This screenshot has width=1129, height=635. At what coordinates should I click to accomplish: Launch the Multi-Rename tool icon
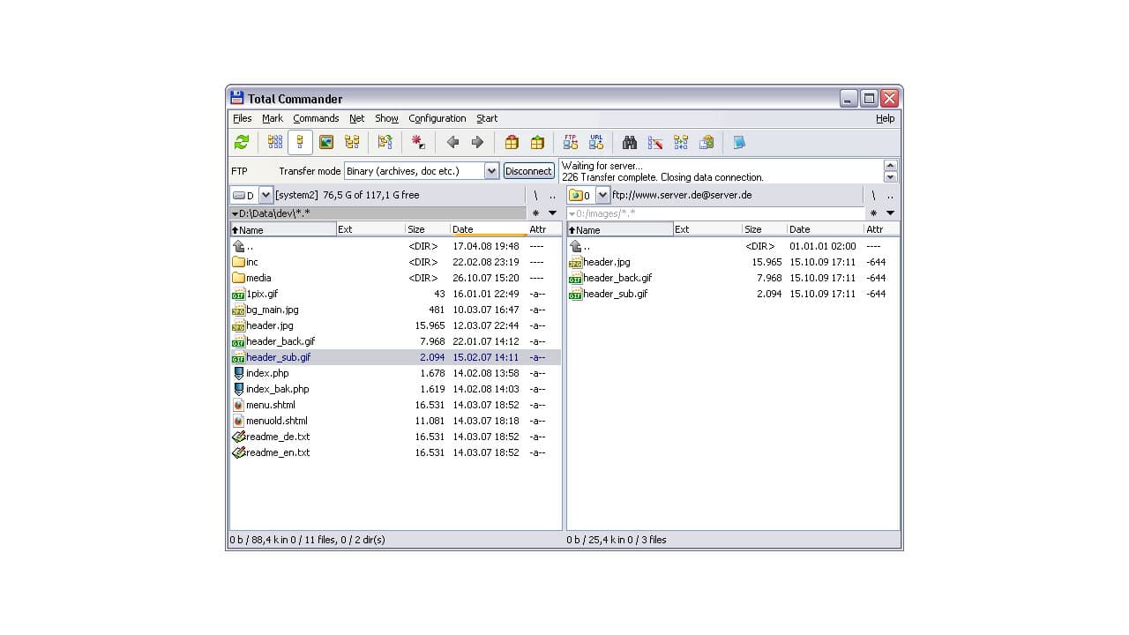click(654, 142)
